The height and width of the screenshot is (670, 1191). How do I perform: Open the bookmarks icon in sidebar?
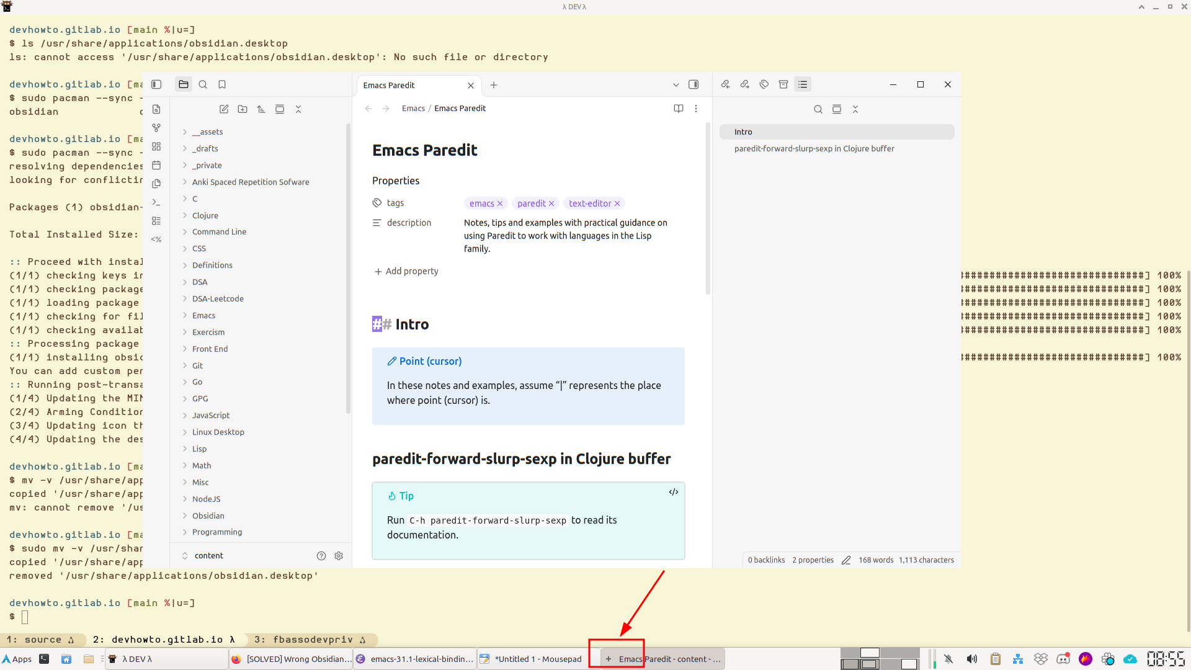222,84
